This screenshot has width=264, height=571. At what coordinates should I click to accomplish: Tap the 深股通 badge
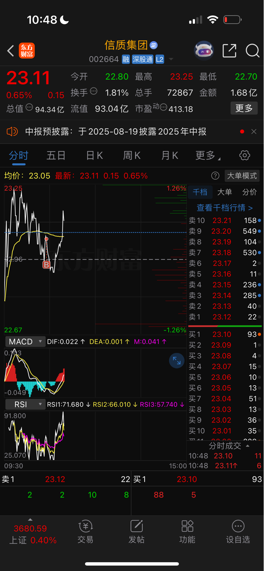142,59
